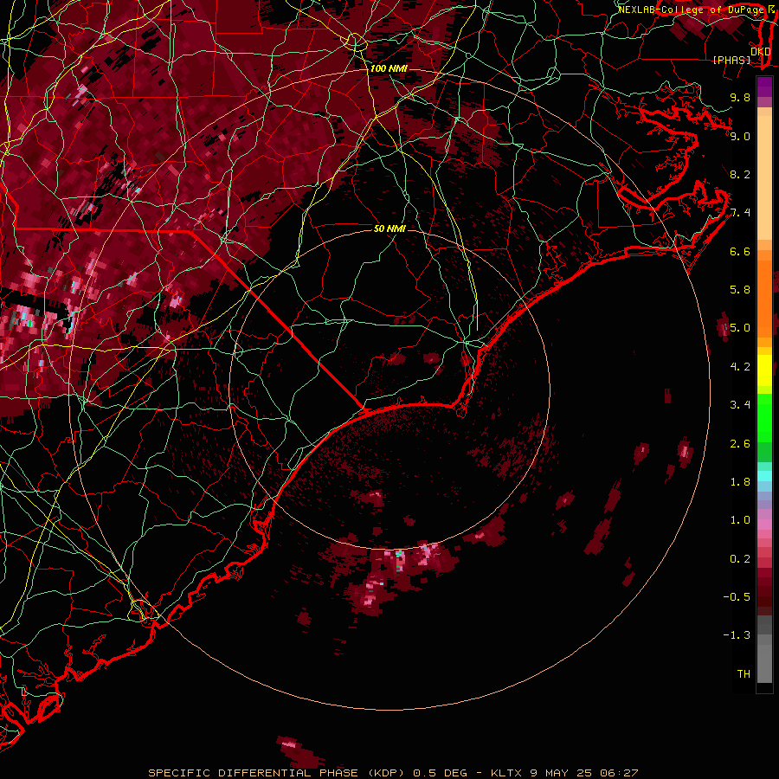Click the 8.2 value on the color scale
Screen dimensions: 779x779
point(740,174)
